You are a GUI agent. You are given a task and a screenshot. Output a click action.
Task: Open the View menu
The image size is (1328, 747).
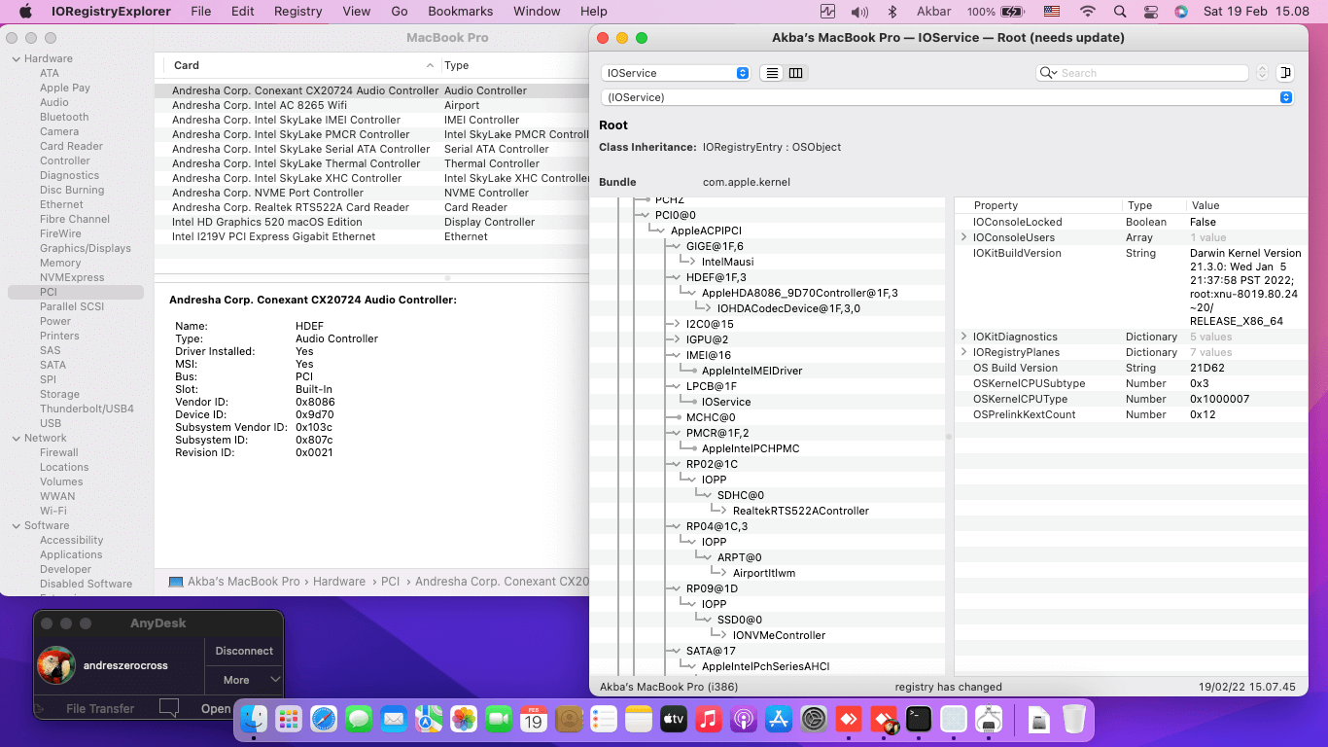357,12
